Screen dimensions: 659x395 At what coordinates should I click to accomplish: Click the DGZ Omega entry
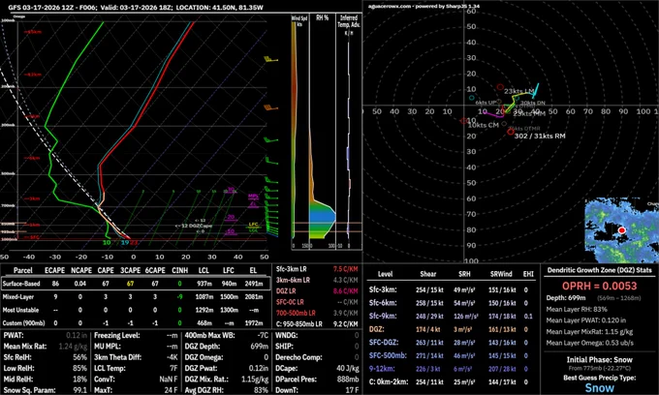pos(227,357)
